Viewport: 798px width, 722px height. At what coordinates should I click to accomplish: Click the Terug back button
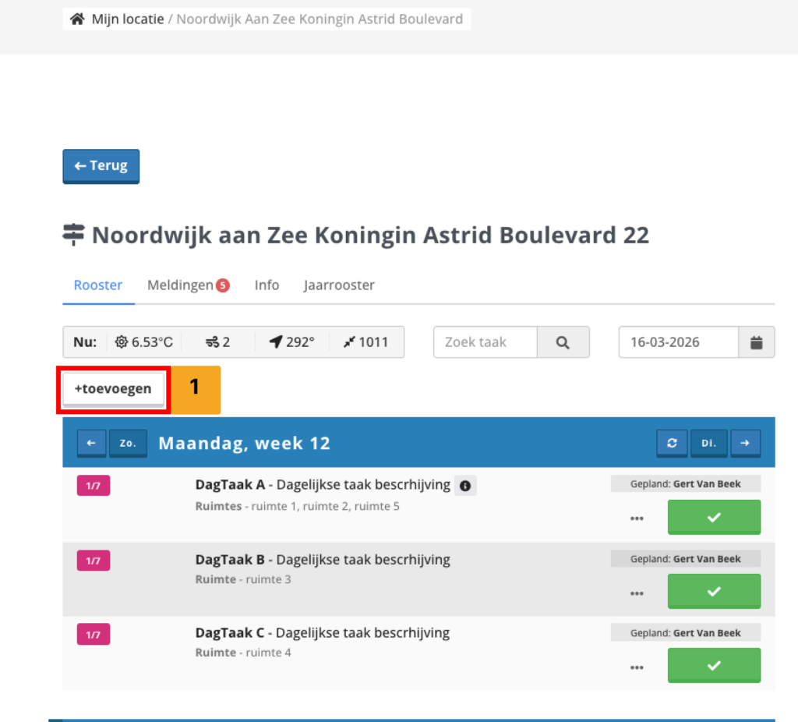click(101, 166)
